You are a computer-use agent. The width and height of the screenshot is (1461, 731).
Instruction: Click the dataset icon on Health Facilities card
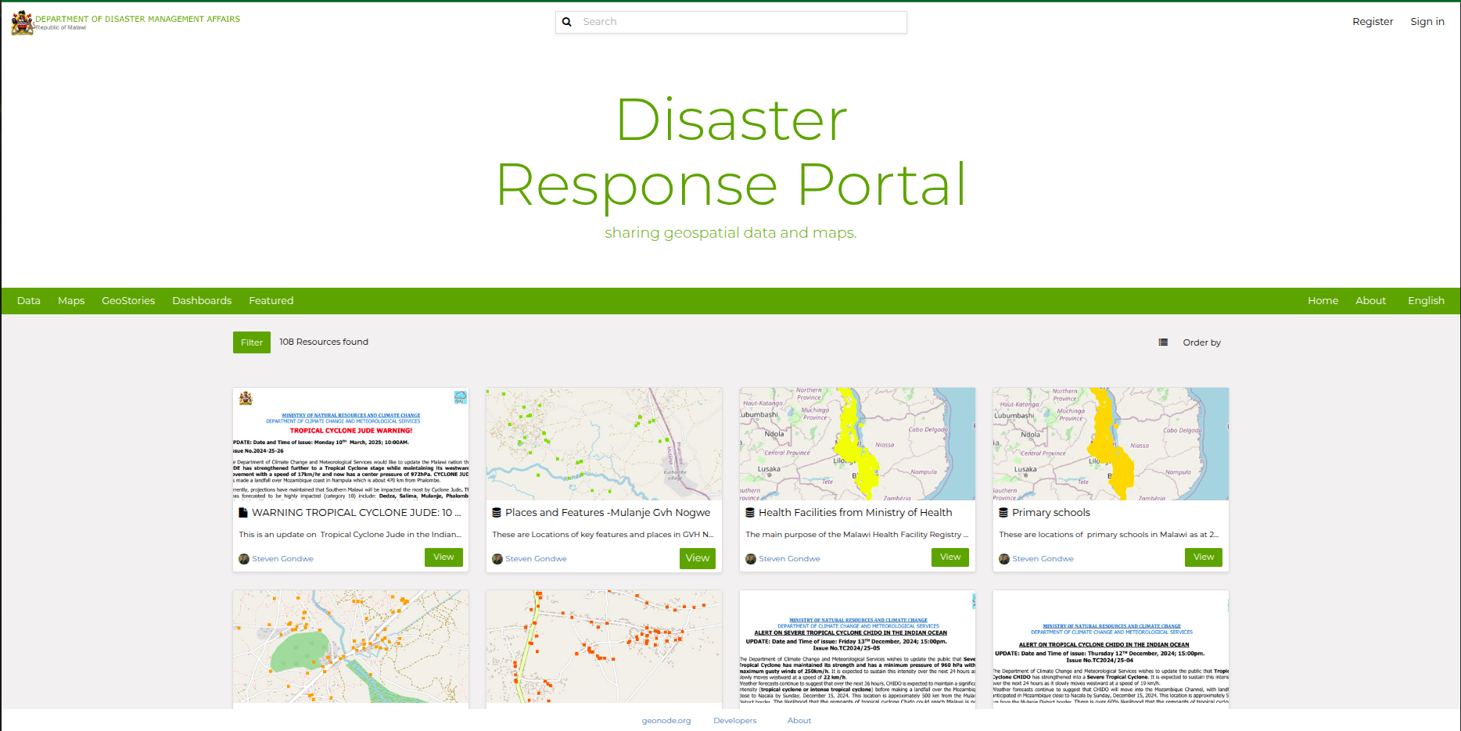pos(750,512)
